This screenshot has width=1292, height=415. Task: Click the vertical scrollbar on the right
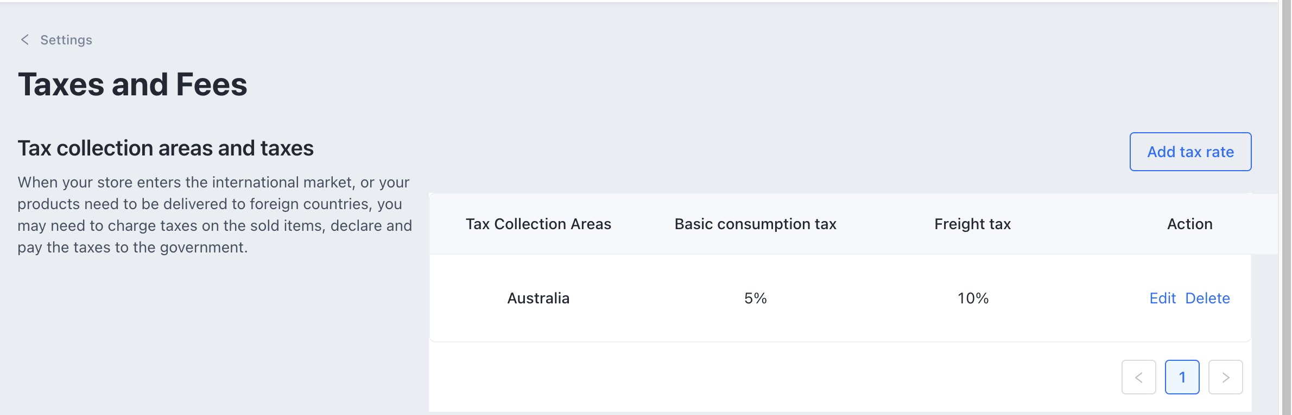pos(1285,207)
